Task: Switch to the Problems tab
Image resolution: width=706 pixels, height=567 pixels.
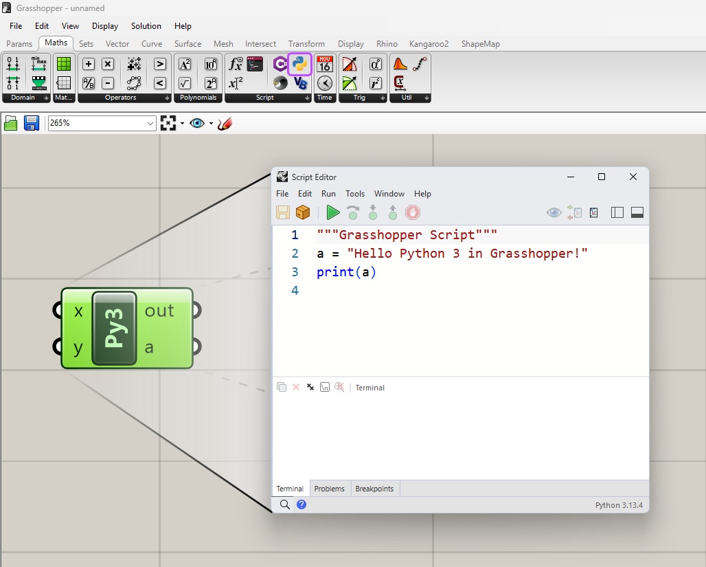Action: 329,488
